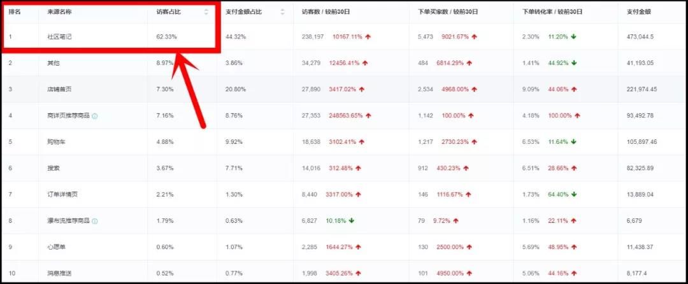
Task: Select the 订单详情页 source name
Action: [x=62, y=195]
